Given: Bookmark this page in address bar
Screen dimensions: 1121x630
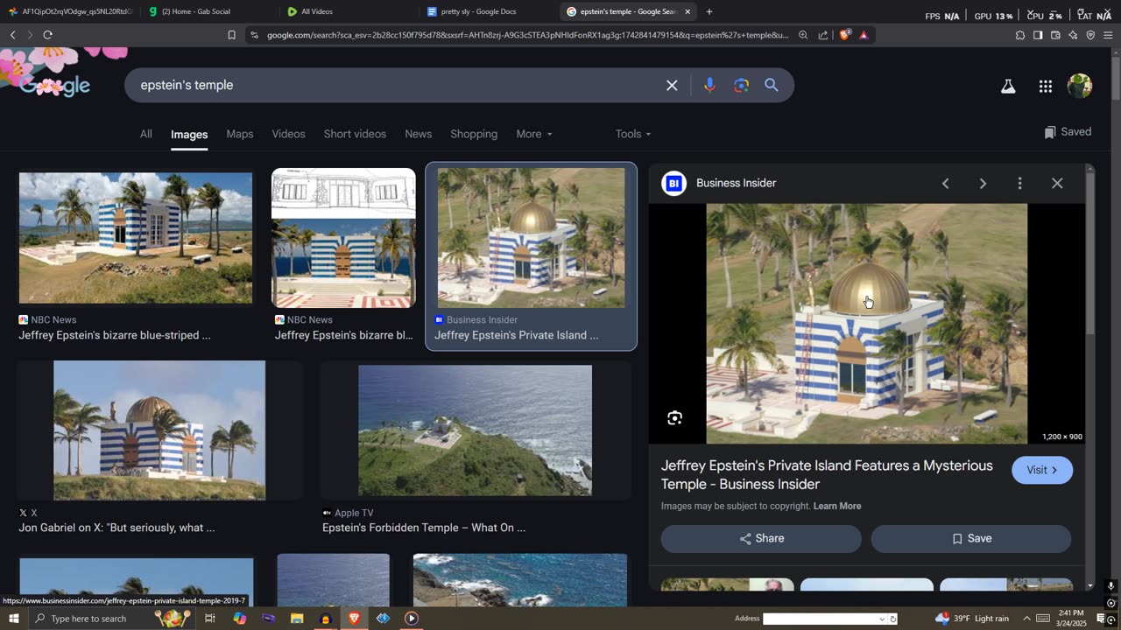Looking at the screenshot, I should tap(231, 35).
